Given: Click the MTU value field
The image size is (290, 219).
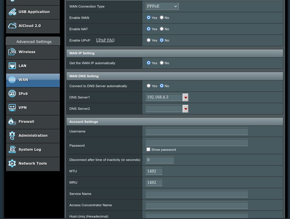Looking at the screenshot, I should [x=154, y=171].
